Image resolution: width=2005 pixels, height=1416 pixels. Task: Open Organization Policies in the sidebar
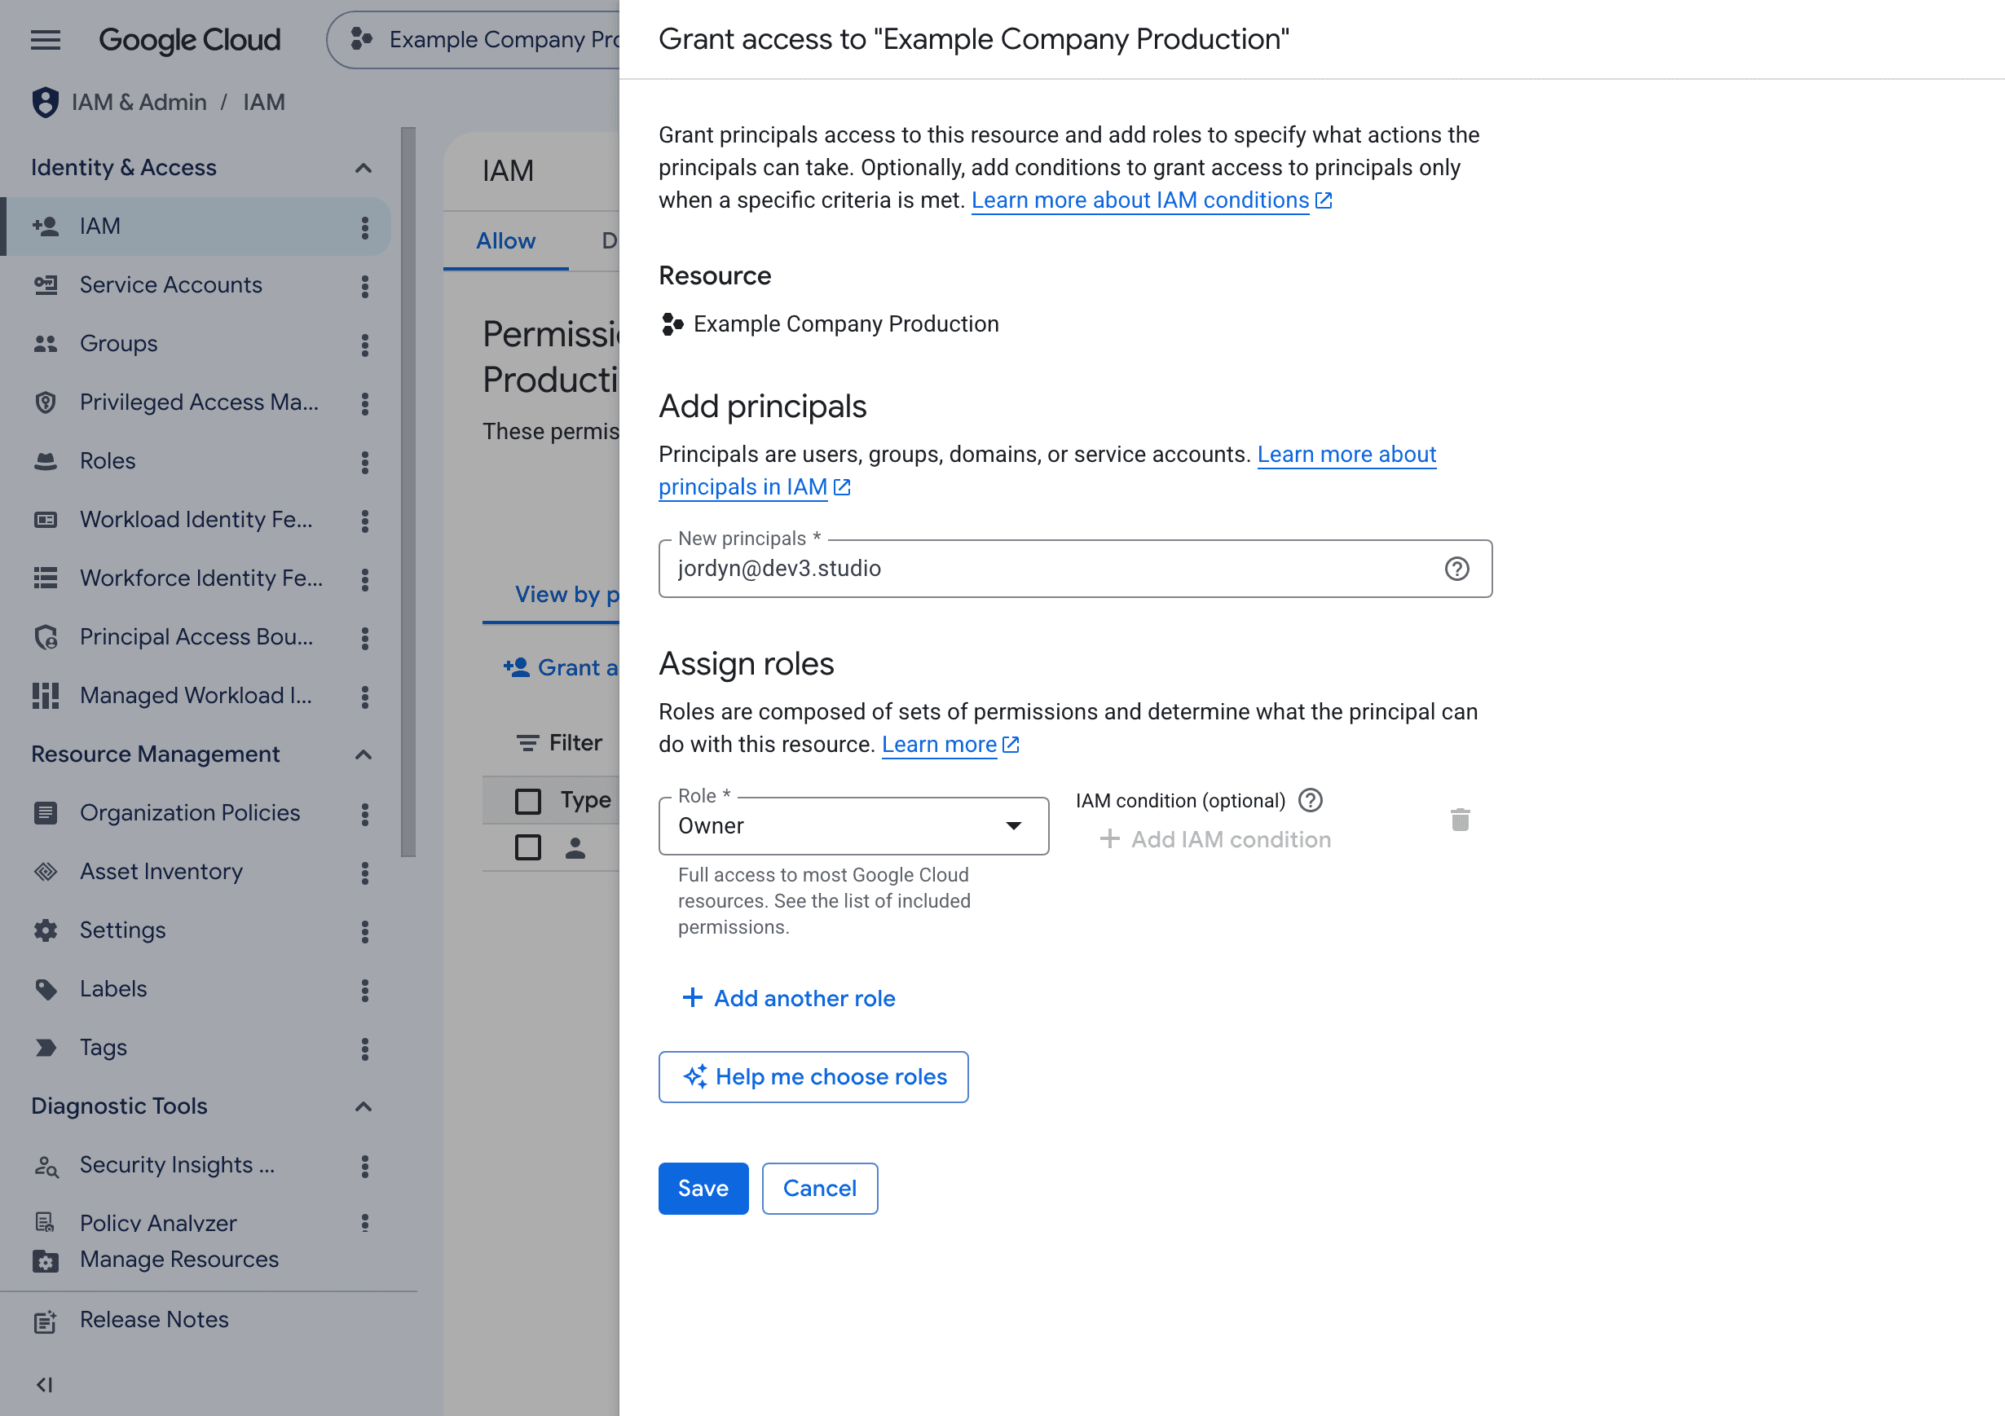[x=196, y=813]
